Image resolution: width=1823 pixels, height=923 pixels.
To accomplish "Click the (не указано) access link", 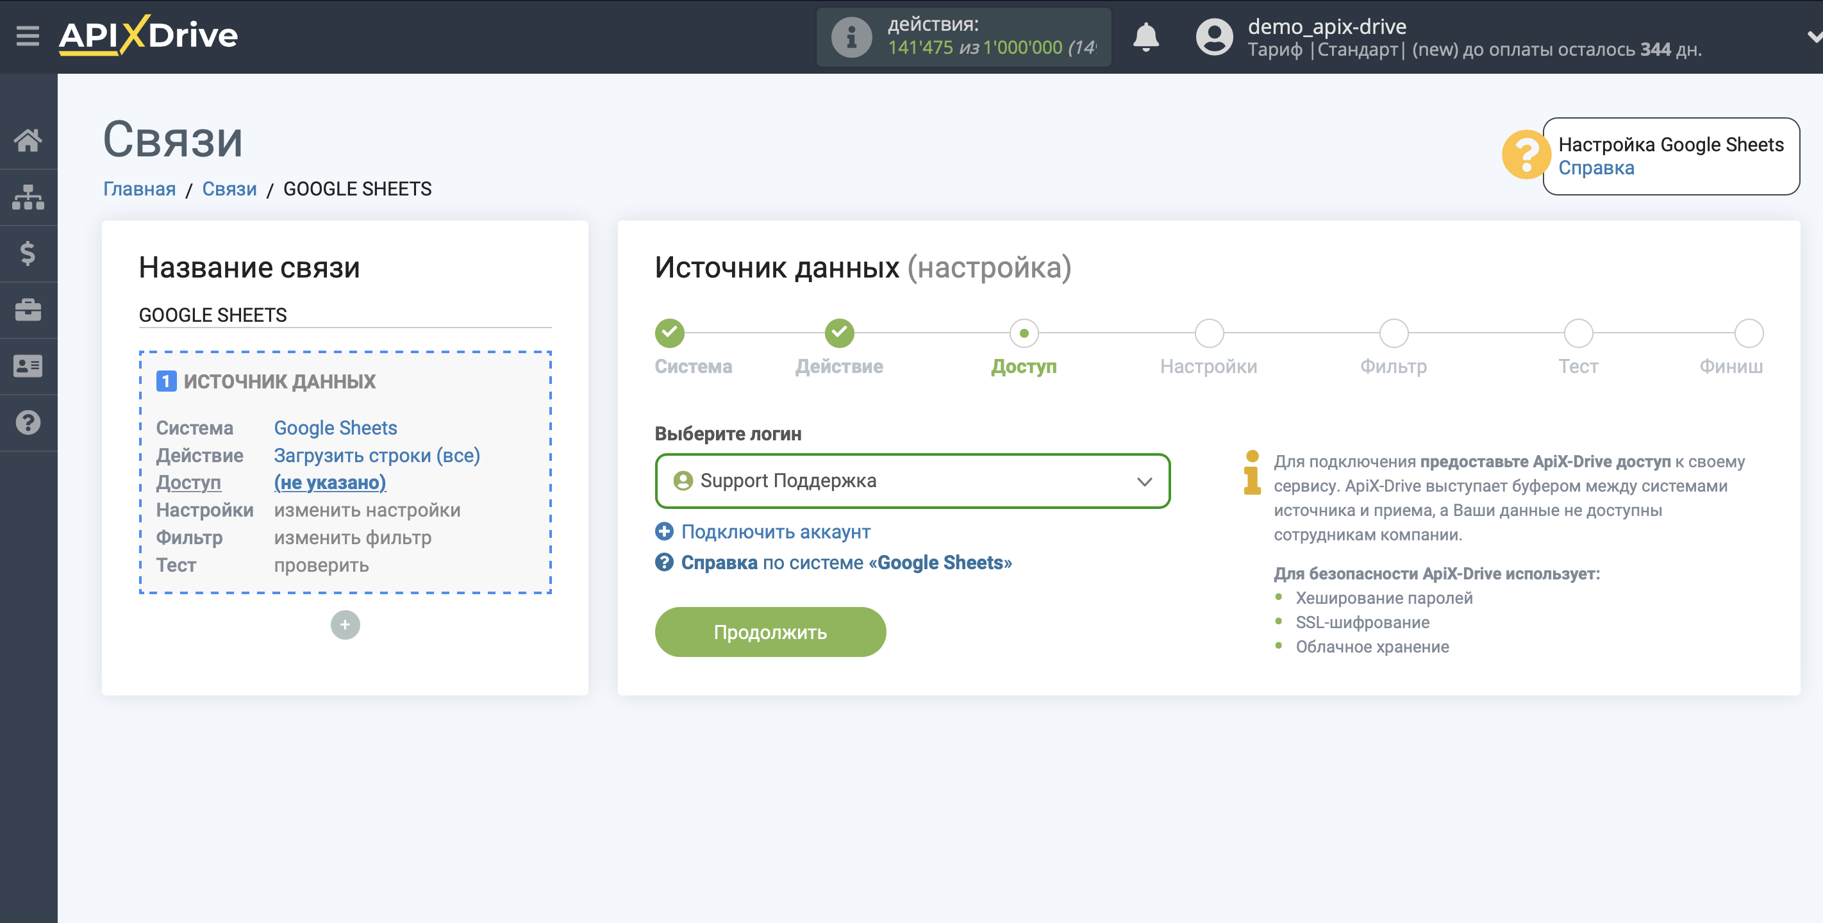I will [x=329, y=483].
